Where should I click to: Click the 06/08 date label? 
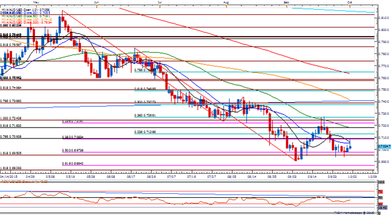(x=111, y=176)
